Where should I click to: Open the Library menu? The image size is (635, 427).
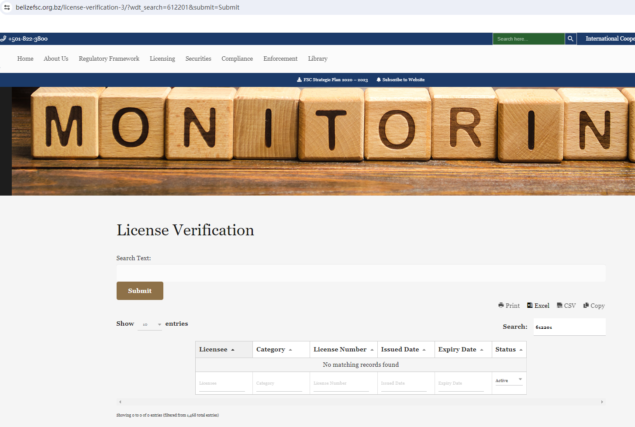pos(317,59)
